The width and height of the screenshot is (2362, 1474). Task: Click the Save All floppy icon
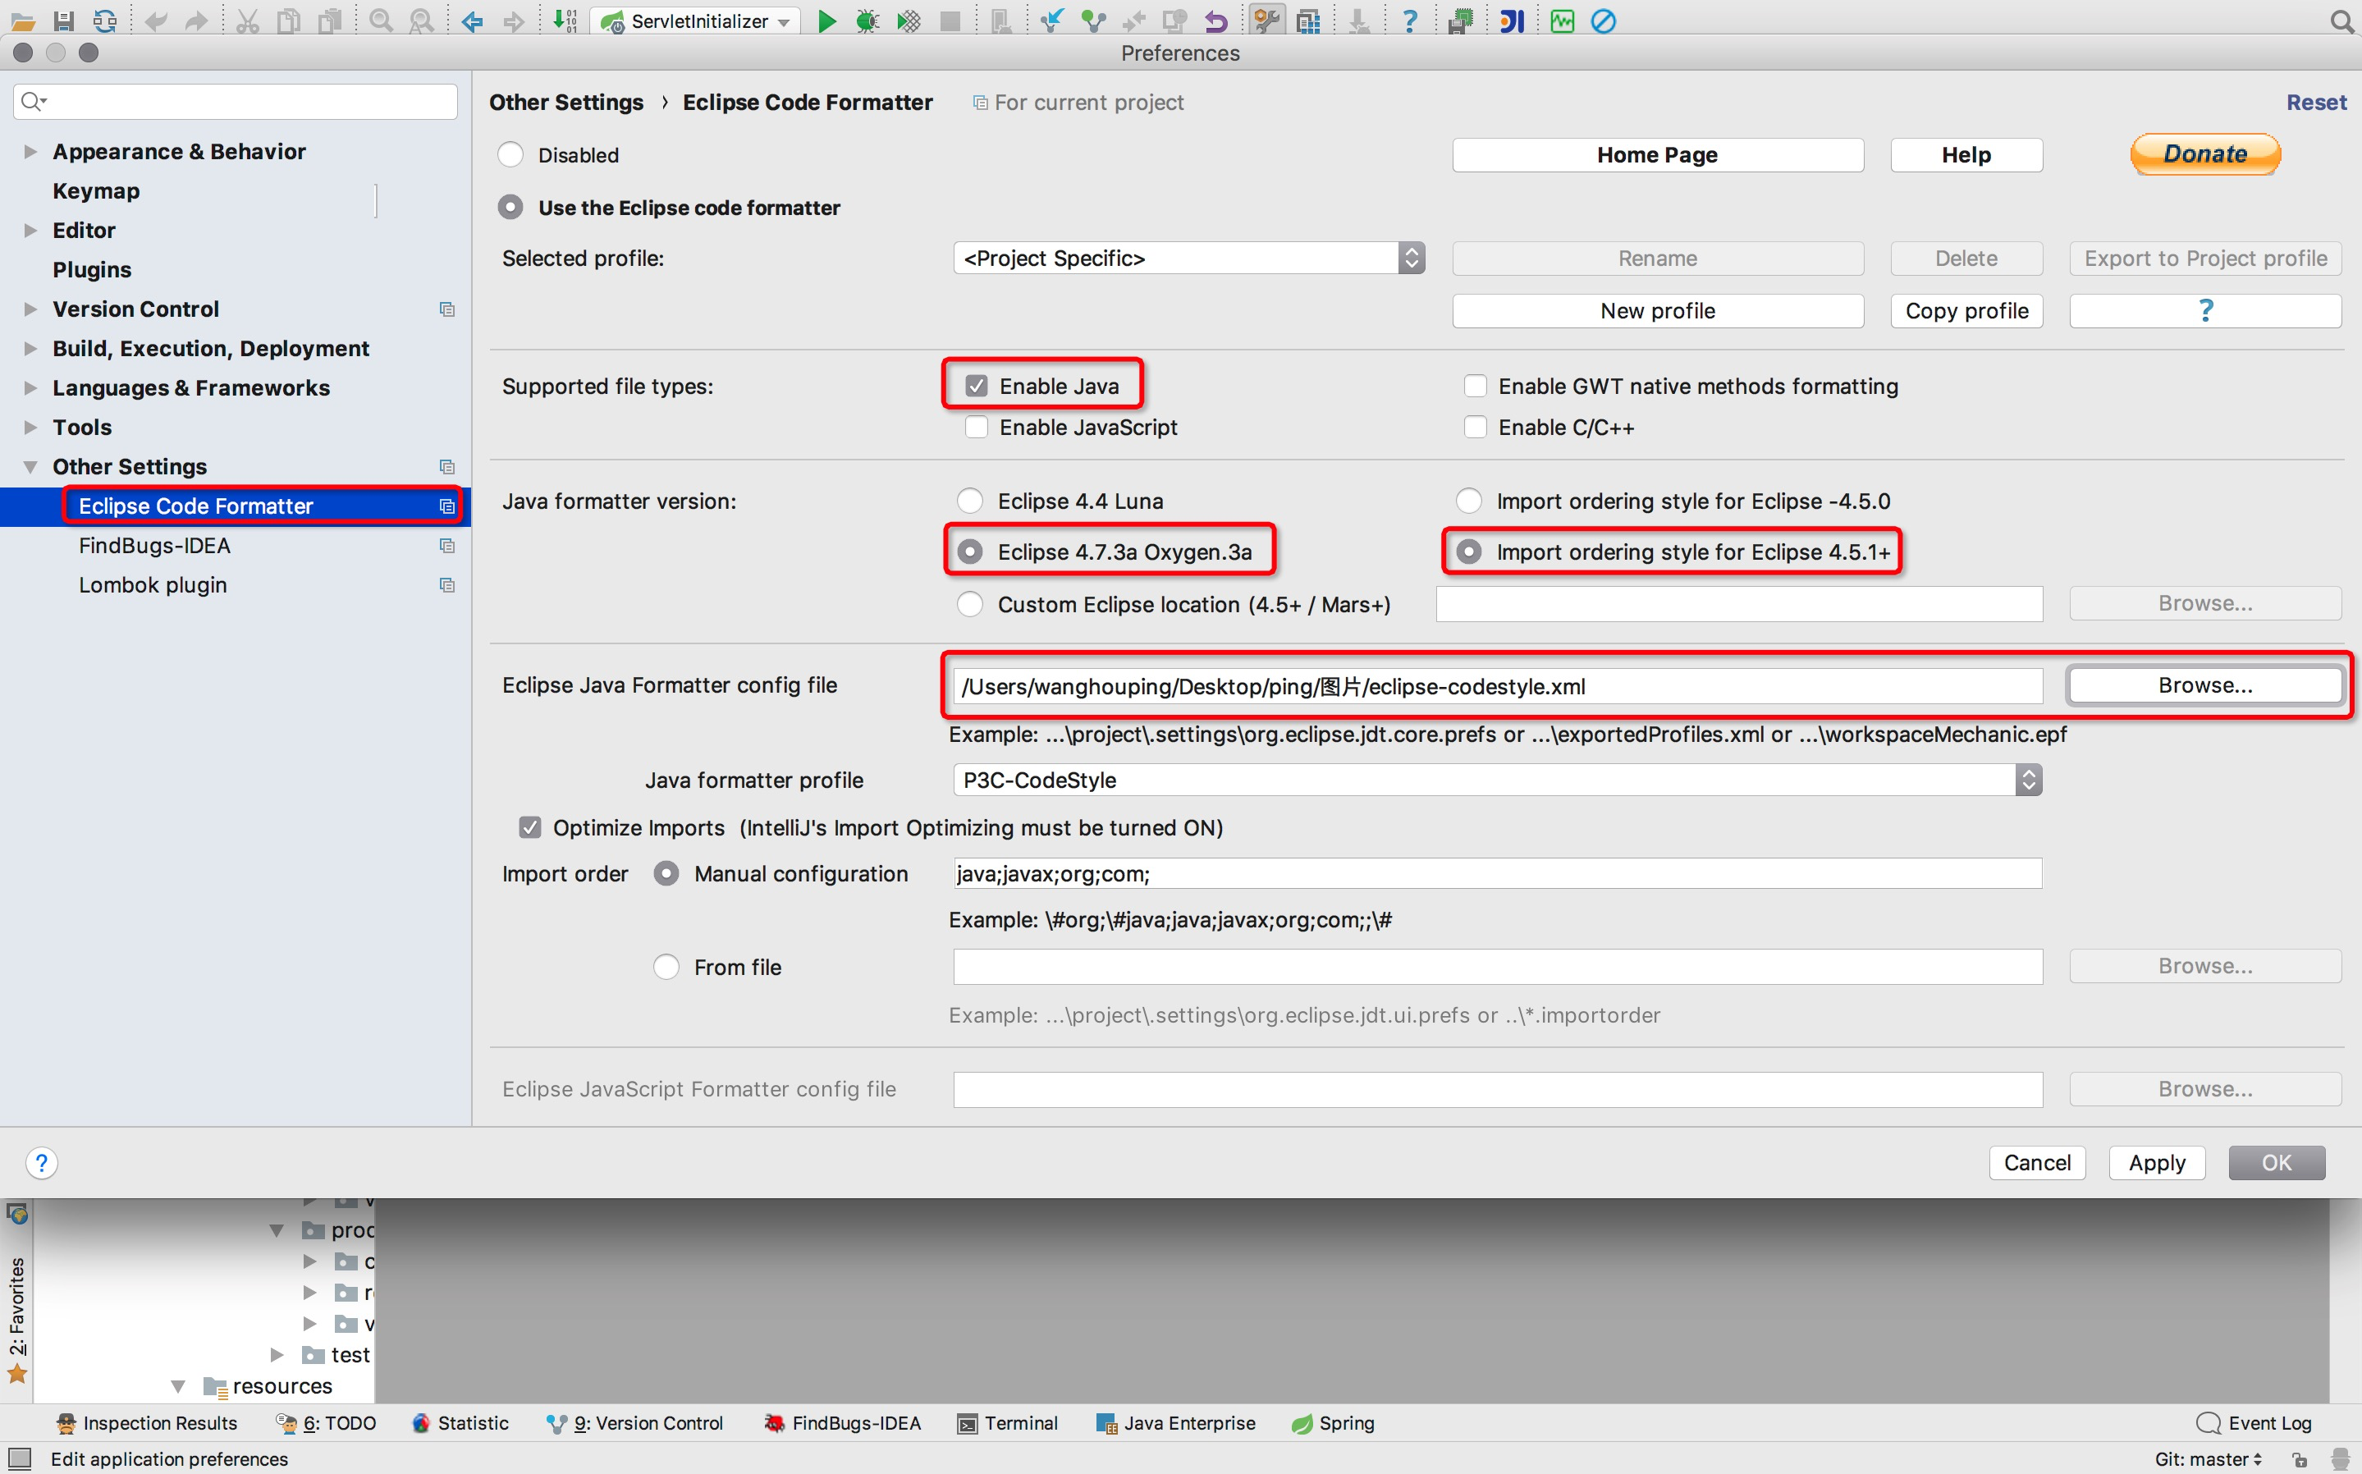tap(63, 21)
